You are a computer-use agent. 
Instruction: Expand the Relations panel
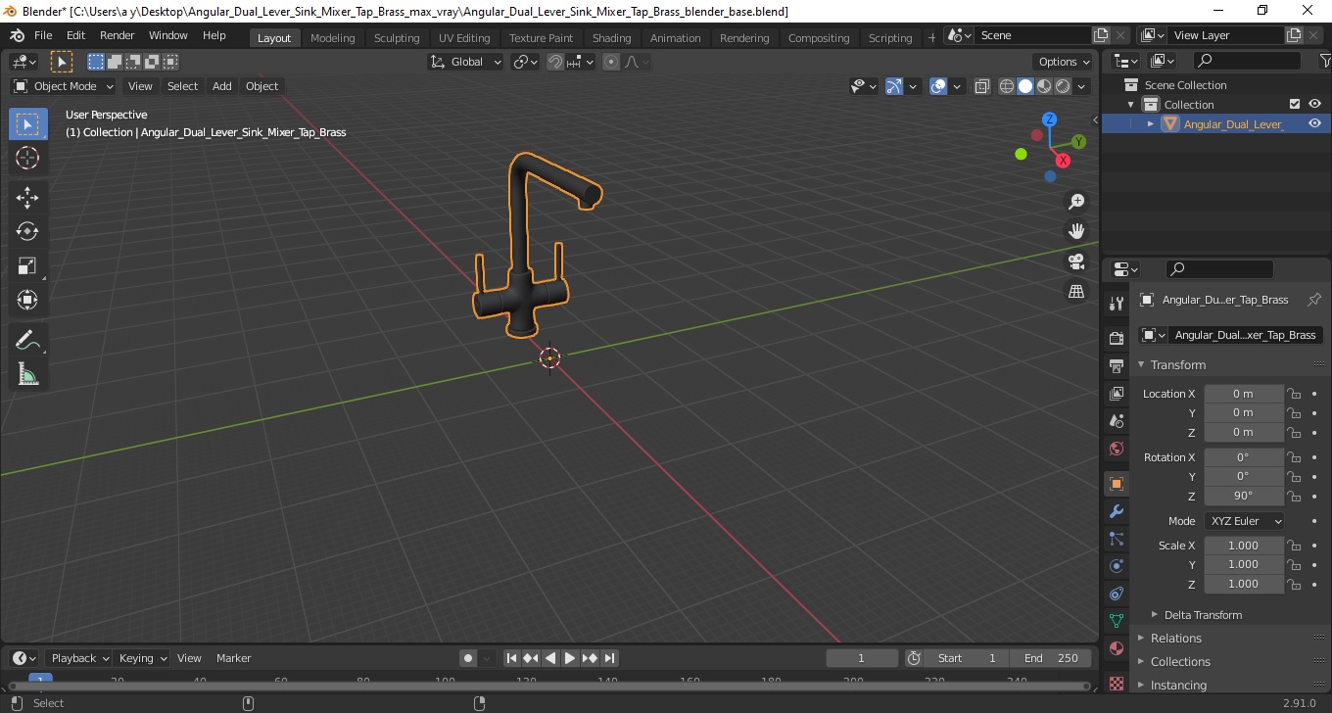pyautogui.click(x=1175, y=639)
